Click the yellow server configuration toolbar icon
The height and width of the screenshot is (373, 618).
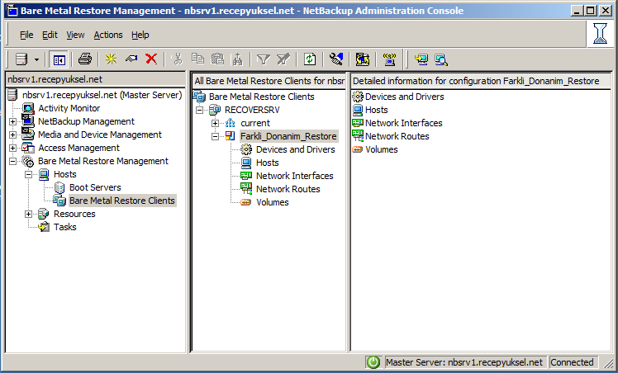[x=363, y=59]
